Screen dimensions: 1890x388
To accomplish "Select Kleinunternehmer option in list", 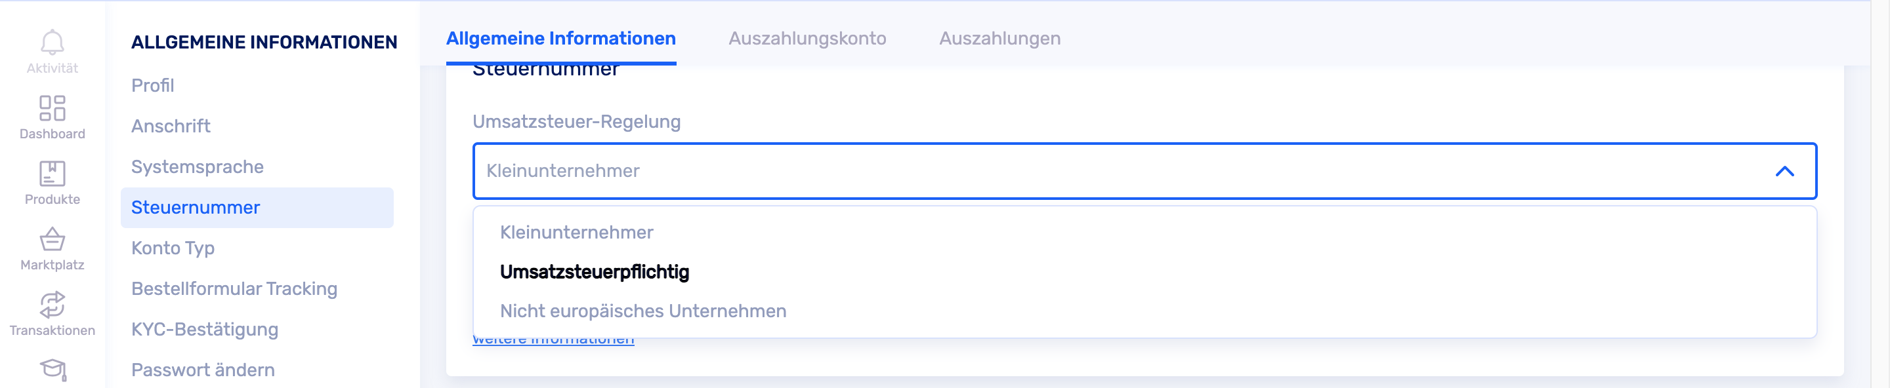I will [577, 233].
